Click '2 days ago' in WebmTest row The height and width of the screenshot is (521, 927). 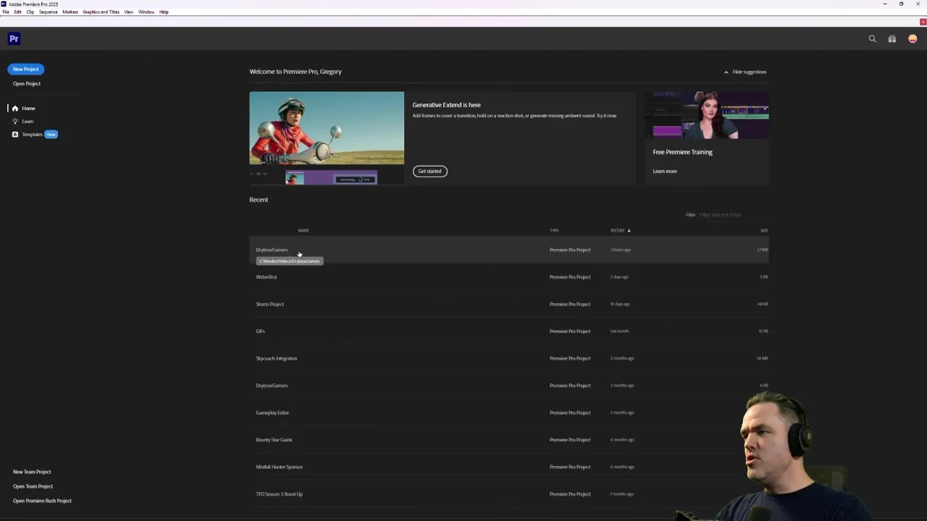(x=619, y=277)
